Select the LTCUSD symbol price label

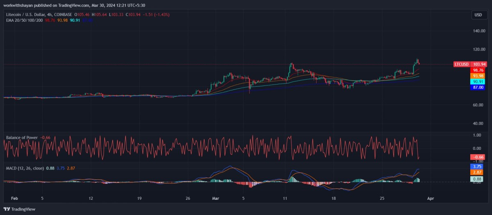(462, 64)
